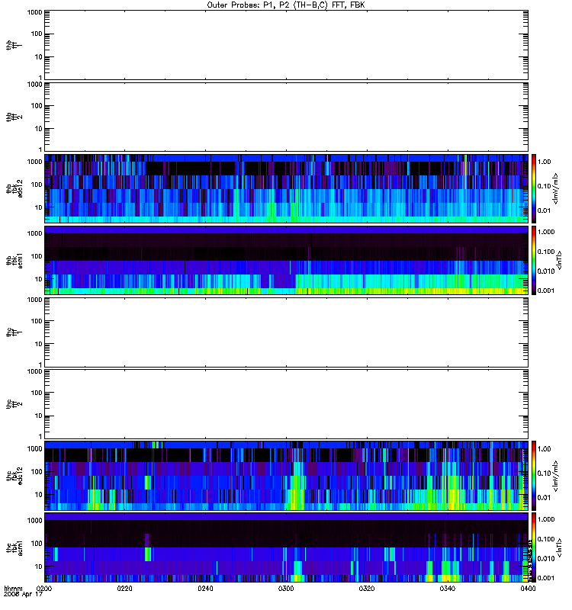Click the 1.00 value on thc edc12 color scale
Viewport: 572px width, 610px height.
(x=544, y=449)
